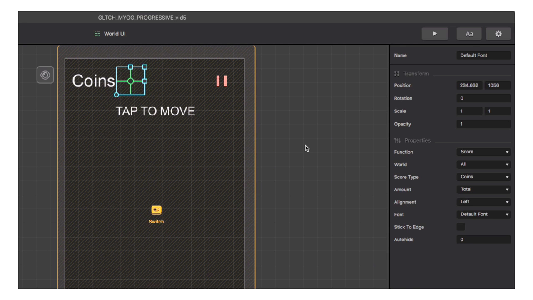The width and height of the screenshot is (533, 300).
Task: Select the TAP TO MOVE text label
Action: [x=155, y=111]
